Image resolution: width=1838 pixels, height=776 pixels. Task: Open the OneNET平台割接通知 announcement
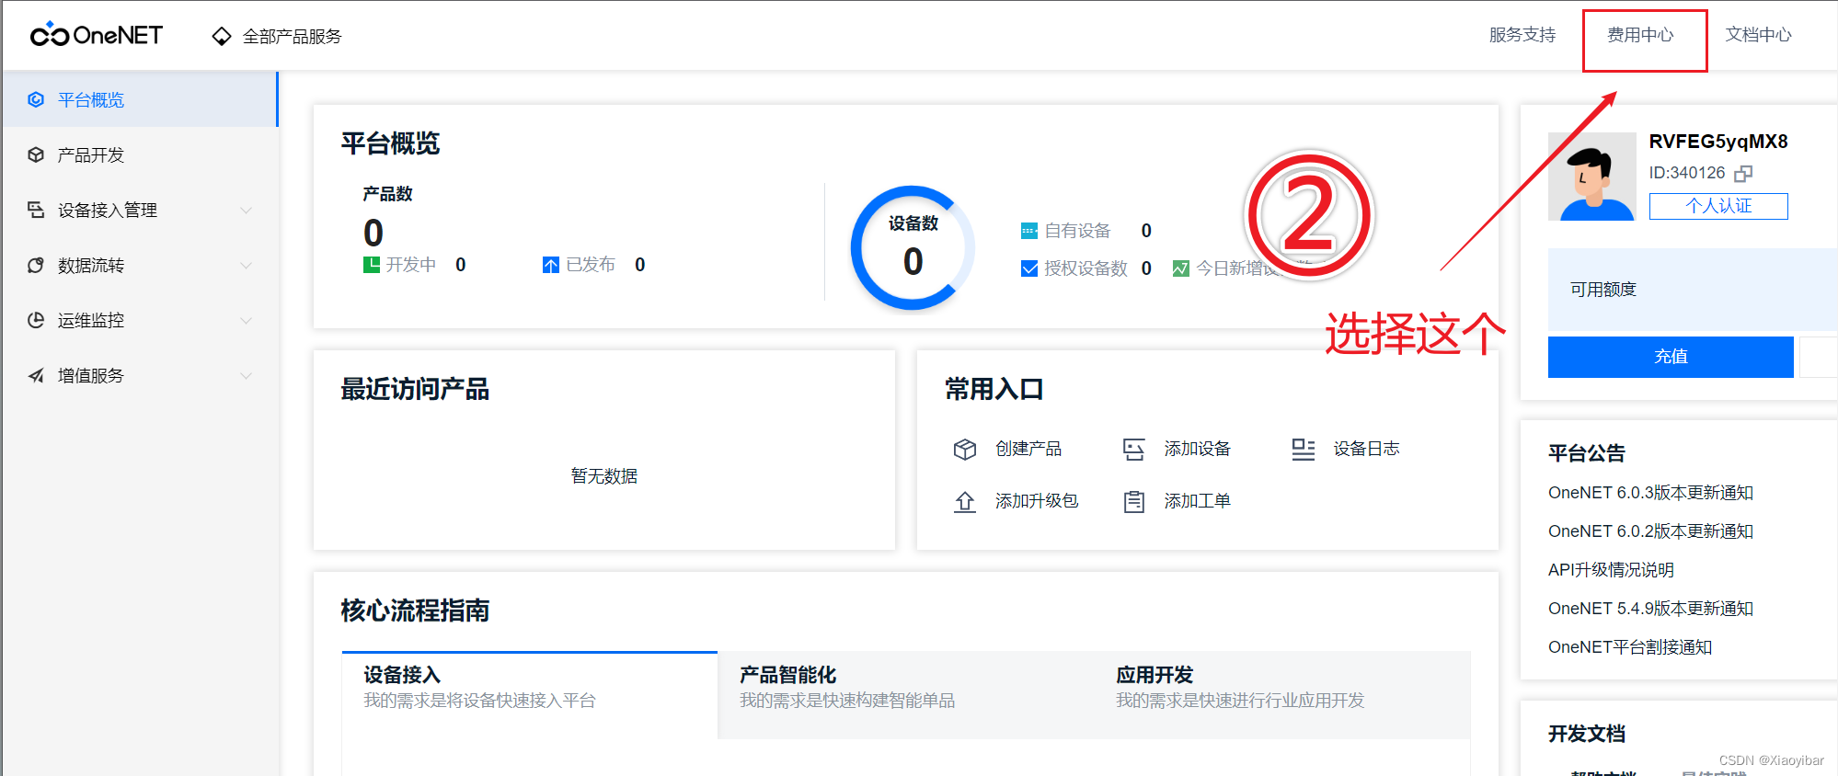click(x=1630, y=647)
